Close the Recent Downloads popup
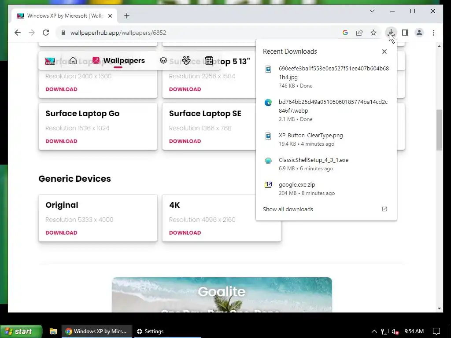This screenshot has width=451, height=338. pyautogui.click(x=384, y=51)
